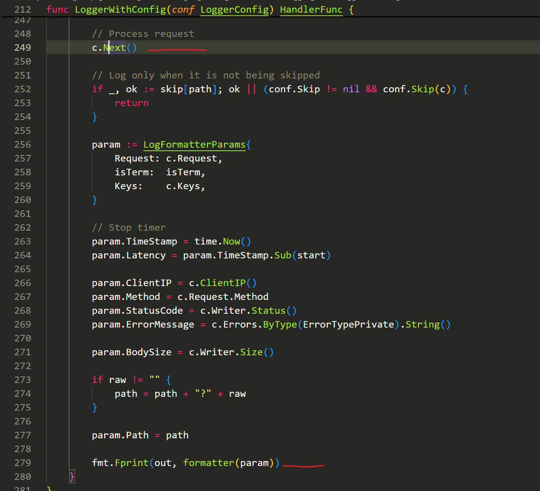Click line number 273 in gutter

pyautogui.click(x=23, y=380)
